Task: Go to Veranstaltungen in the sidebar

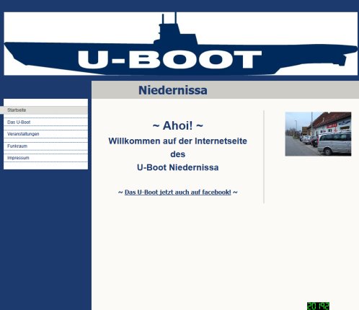Action: (45, 134)
